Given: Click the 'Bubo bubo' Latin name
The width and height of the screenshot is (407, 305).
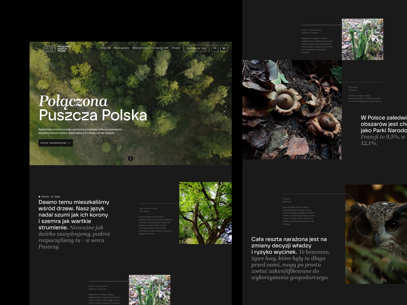Looking at the screenshot, I should [287, 202].
